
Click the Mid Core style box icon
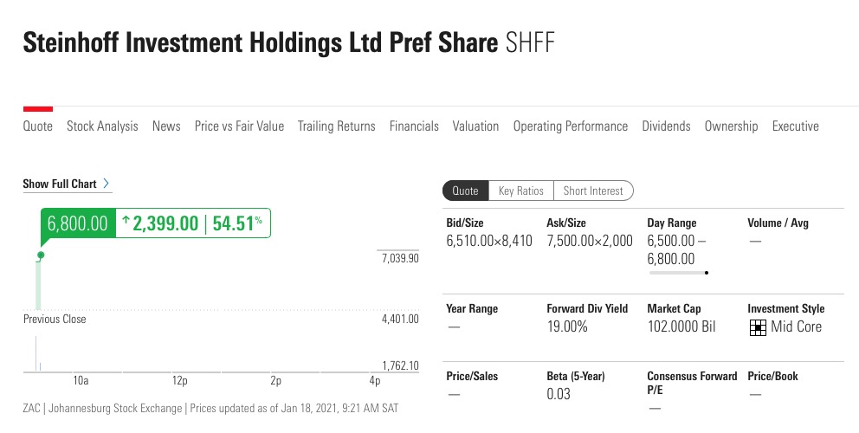point(758,327)
